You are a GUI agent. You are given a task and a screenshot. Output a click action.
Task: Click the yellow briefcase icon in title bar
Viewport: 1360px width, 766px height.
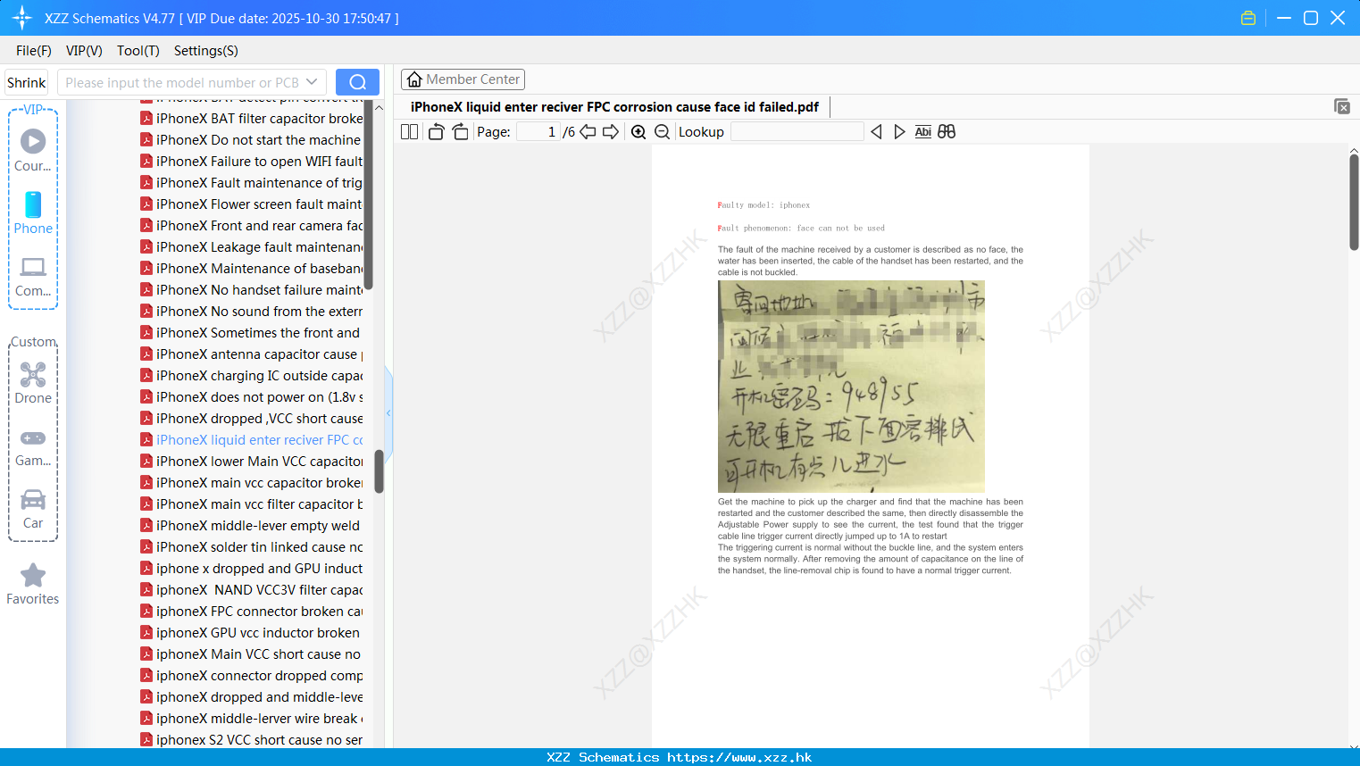(1248, 18)
